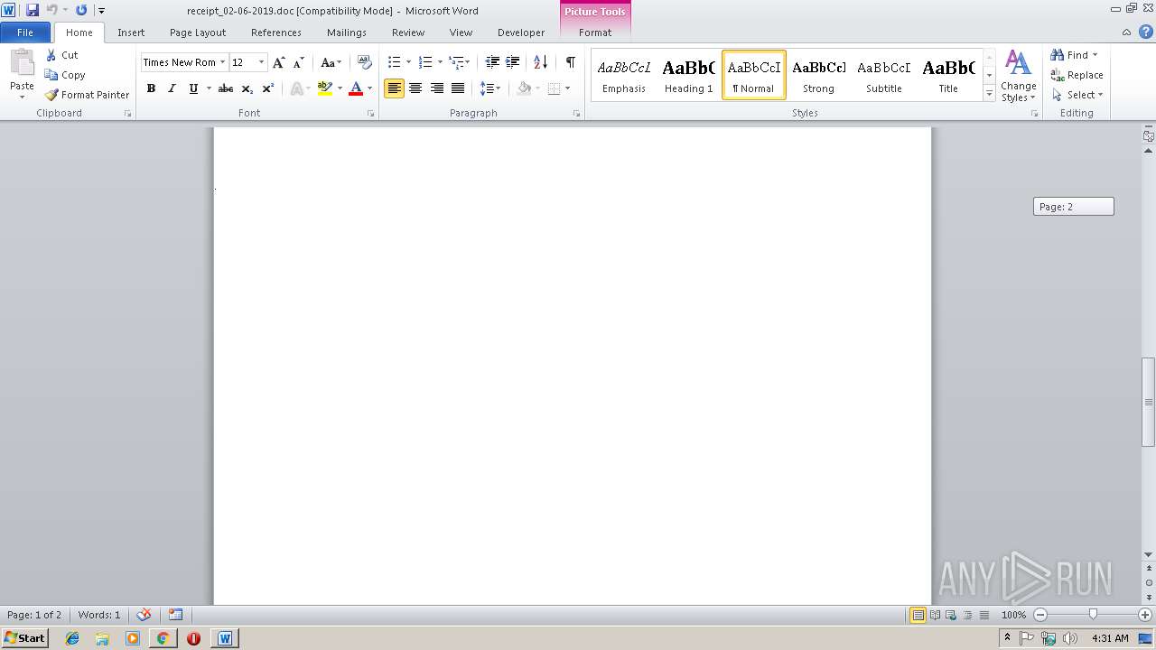
Task: Increase indent of paragraph
Action: point(513,62)
